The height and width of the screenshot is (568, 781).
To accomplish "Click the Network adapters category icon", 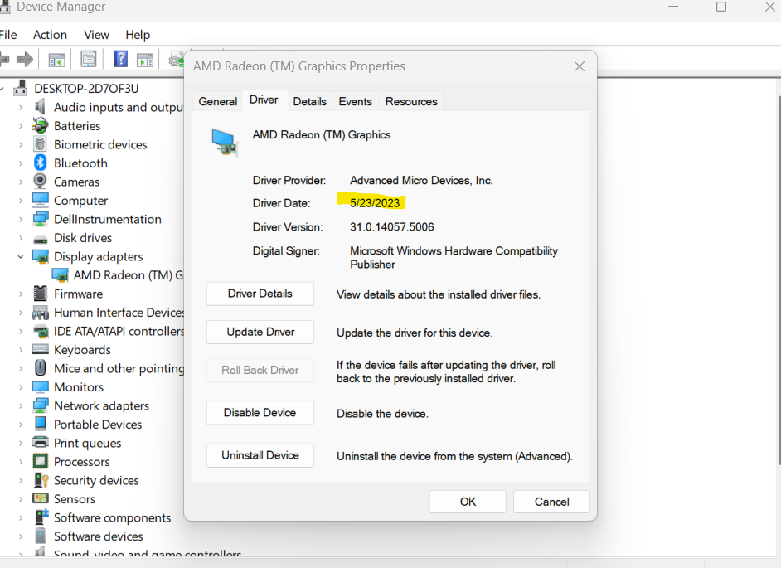I will coord(40,405).
